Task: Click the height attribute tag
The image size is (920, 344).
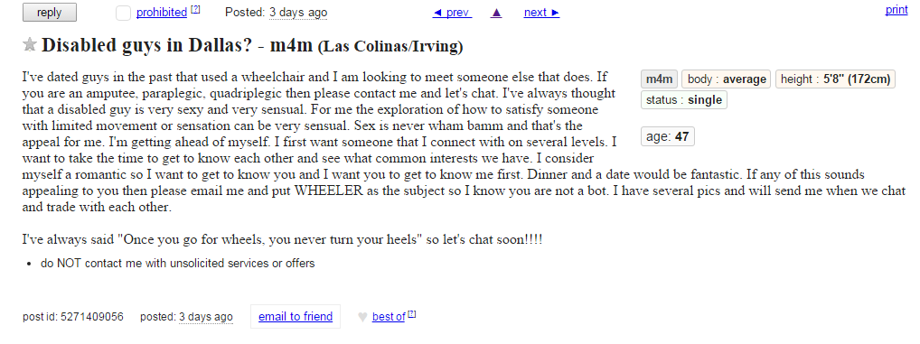Action: (x=836, y=79)
